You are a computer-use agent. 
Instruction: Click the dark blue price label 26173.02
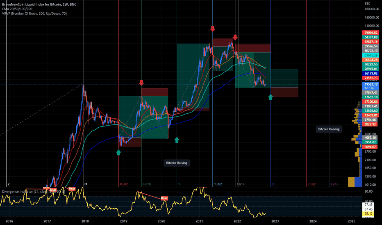pyautogui.click(x=371, y=74)
